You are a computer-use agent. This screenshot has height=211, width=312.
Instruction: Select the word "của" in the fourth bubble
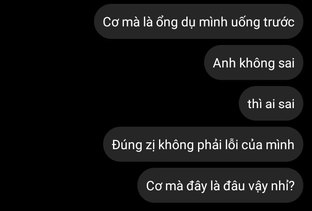click(252, 144)
